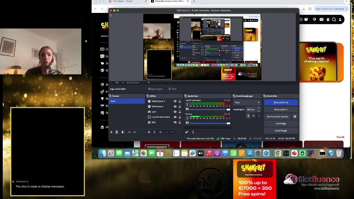Mute Mic/Aux audio

pos(187,123)
